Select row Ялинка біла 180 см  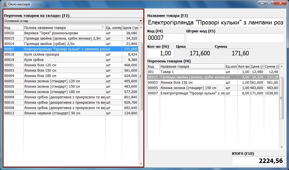pos(71,76)
